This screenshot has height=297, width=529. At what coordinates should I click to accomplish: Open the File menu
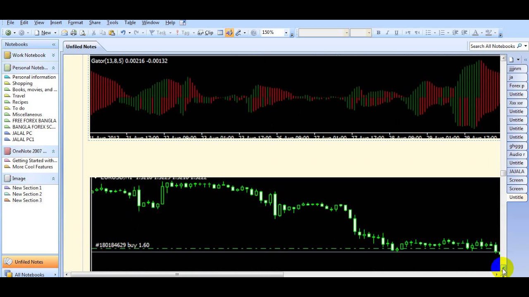point(10,23)
